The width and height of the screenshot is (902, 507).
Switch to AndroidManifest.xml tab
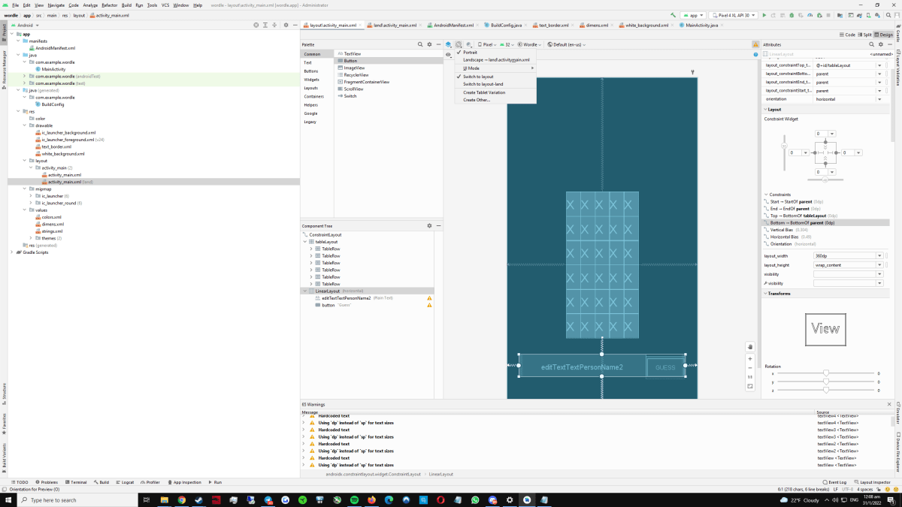[x=453, y=25]
